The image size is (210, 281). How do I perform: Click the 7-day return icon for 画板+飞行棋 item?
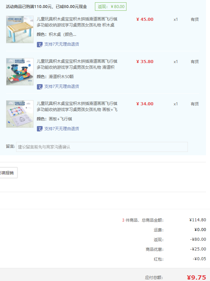(x=40, y=129)
